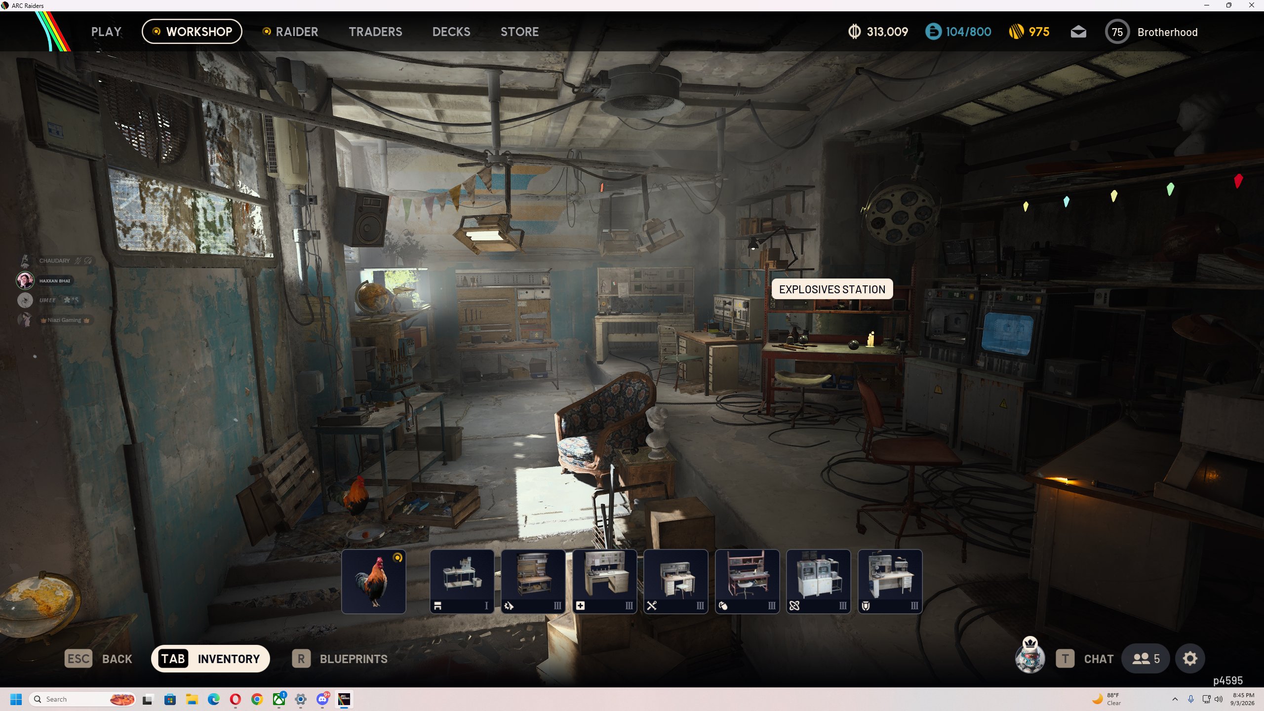1264x711 pixels.
Task: Open the Traders tab
Action: pyautogui.click(x=375, y=32)
